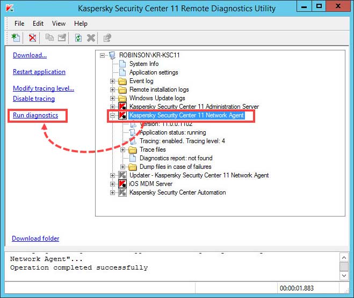Expand the Kaspersky Security Center Automation node
354x298 pixels.
coord(112,192)
